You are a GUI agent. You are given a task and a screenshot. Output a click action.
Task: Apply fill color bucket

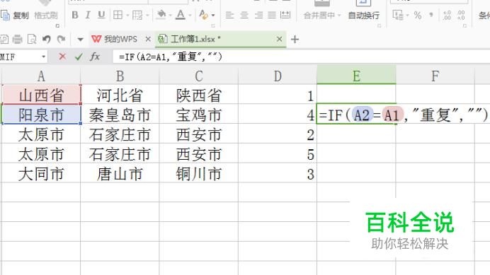point(161,15)
